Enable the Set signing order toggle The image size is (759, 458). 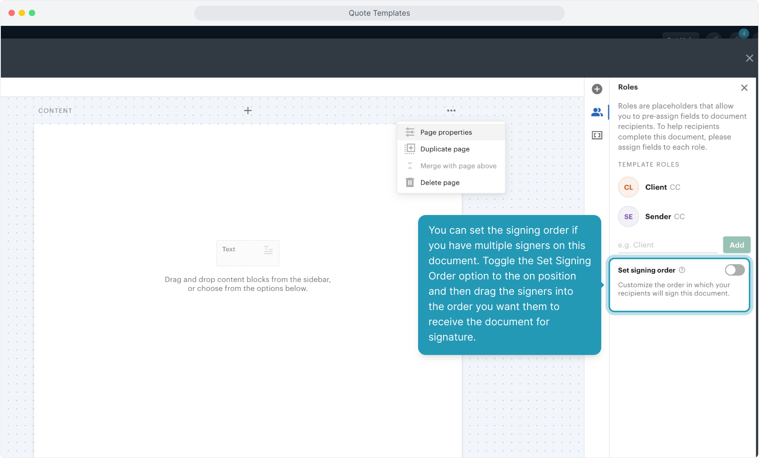click(734, 270)
